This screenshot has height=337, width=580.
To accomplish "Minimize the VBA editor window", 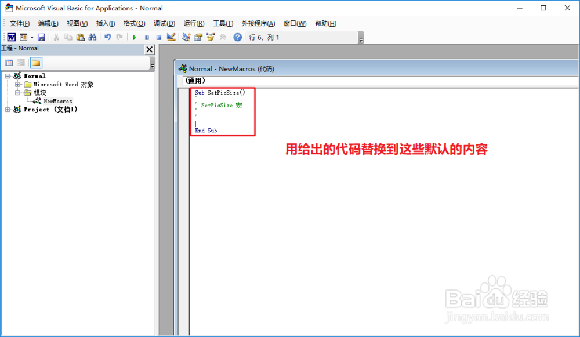I will [x=520, y=8].
